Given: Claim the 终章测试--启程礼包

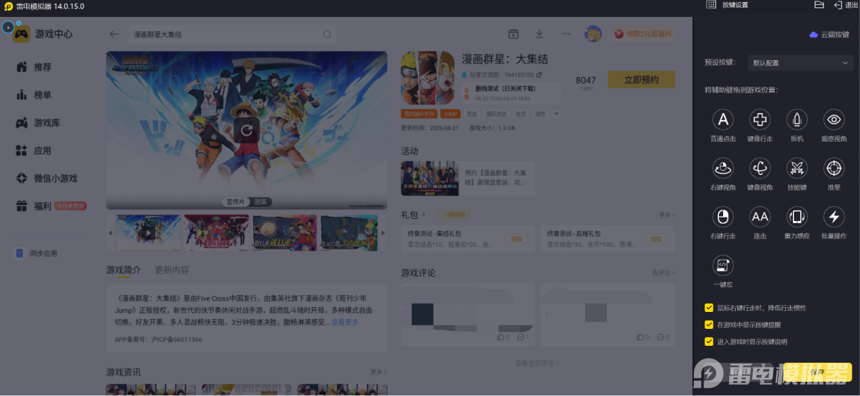Looking at the screenshot, I should click(x=655, y=239).
